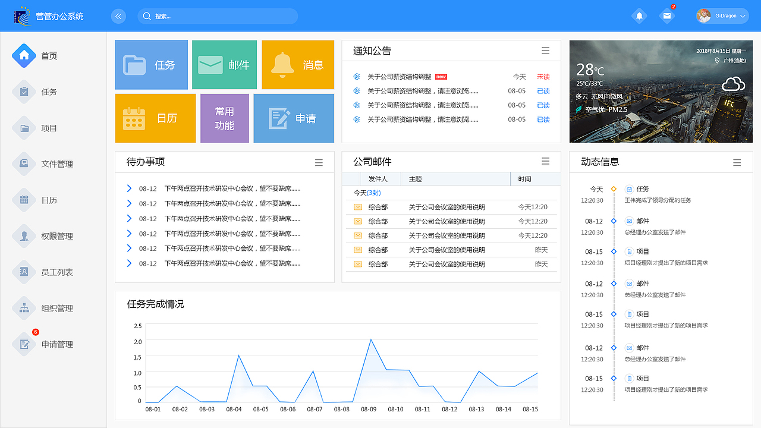Open the 消息 (Messages) tile shortcut
761x428 pixels.
(x=297, y=65)
